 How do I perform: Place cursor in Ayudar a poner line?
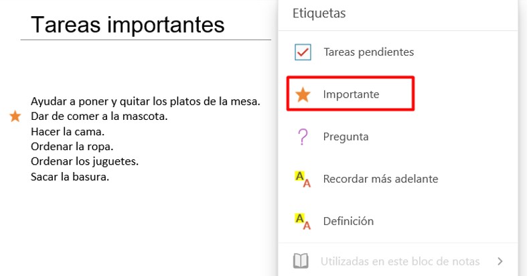click(x=145, y=101)
